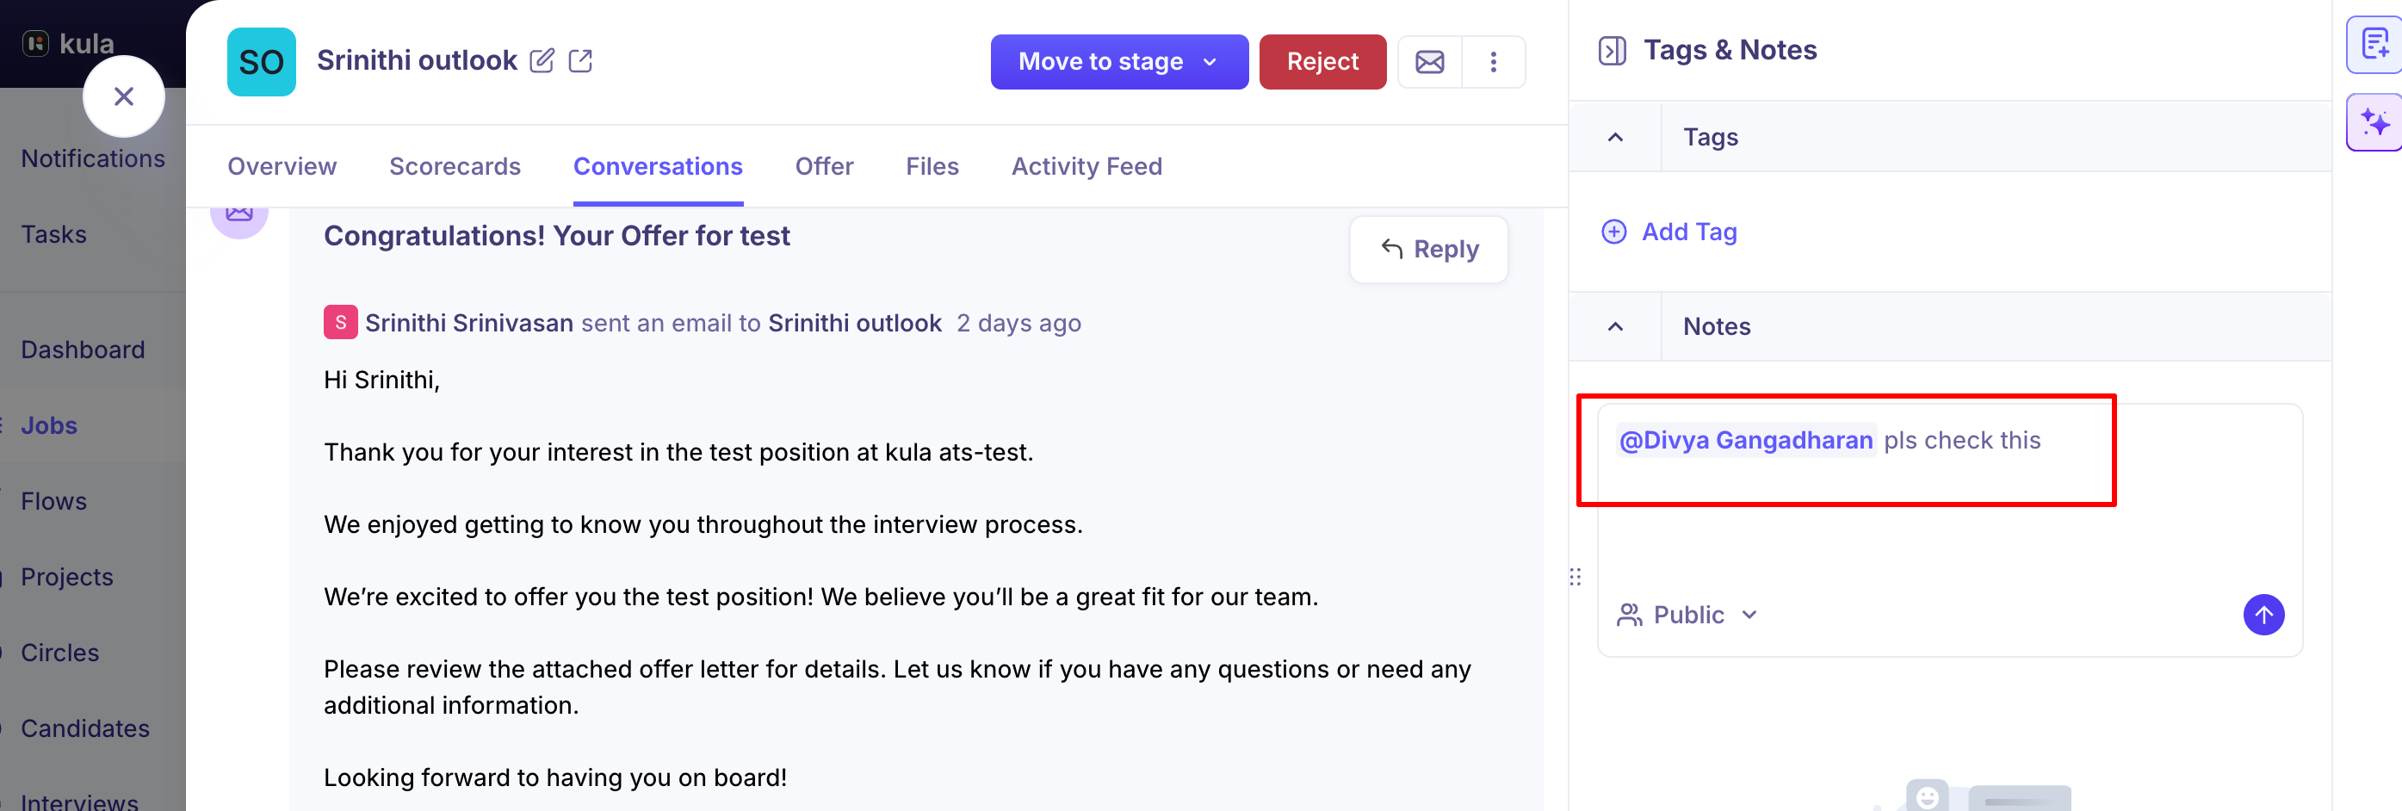Viewport: 2402px width, 811px height.
Task: Click the envelope email icon button
Action: point(1429,63)
